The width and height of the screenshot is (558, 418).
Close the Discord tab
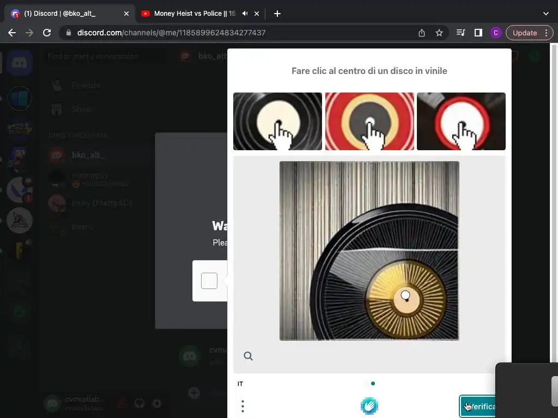pyautogui.click(x=126, y=14)
